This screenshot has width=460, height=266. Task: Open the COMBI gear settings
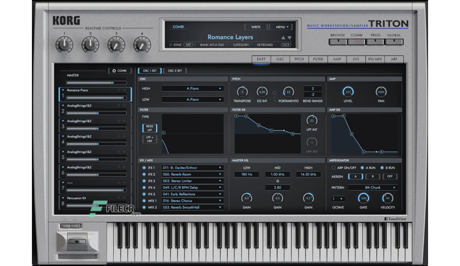point(120,71)
